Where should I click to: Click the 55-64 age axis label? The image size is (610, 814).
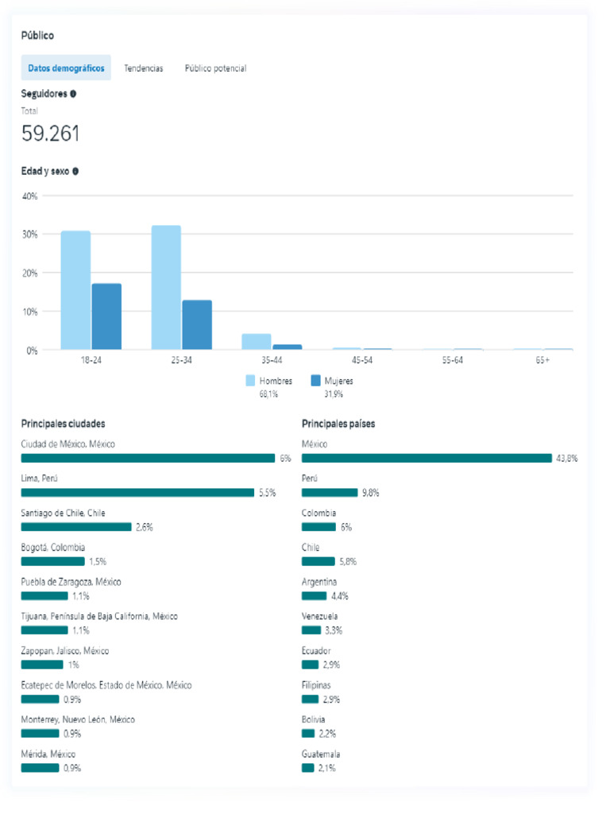click(452, 360)
